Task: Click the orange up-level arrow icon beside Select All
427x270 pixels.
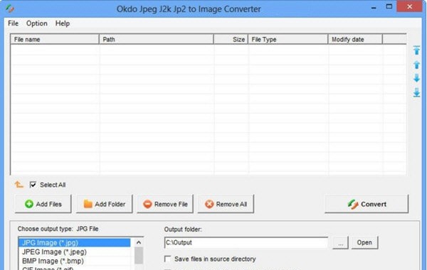Action: tap(19, 185)
